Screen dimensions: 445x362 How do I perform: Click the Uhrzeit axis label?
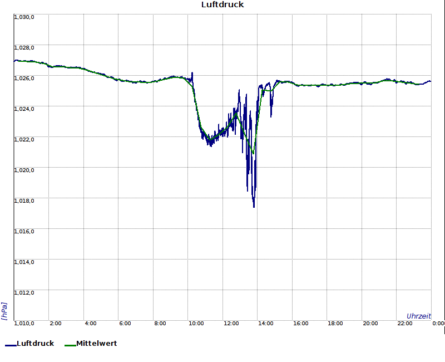419,316
